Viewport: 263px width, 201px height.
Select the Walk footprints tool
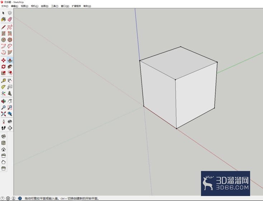(x=3, y=128)
